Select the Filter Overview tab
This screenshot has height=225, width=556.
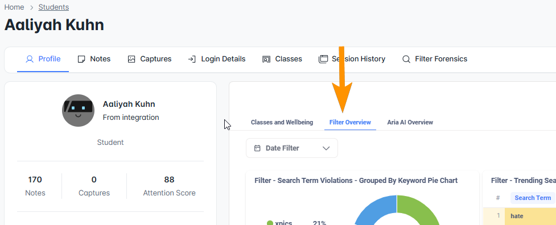point(350,122)
